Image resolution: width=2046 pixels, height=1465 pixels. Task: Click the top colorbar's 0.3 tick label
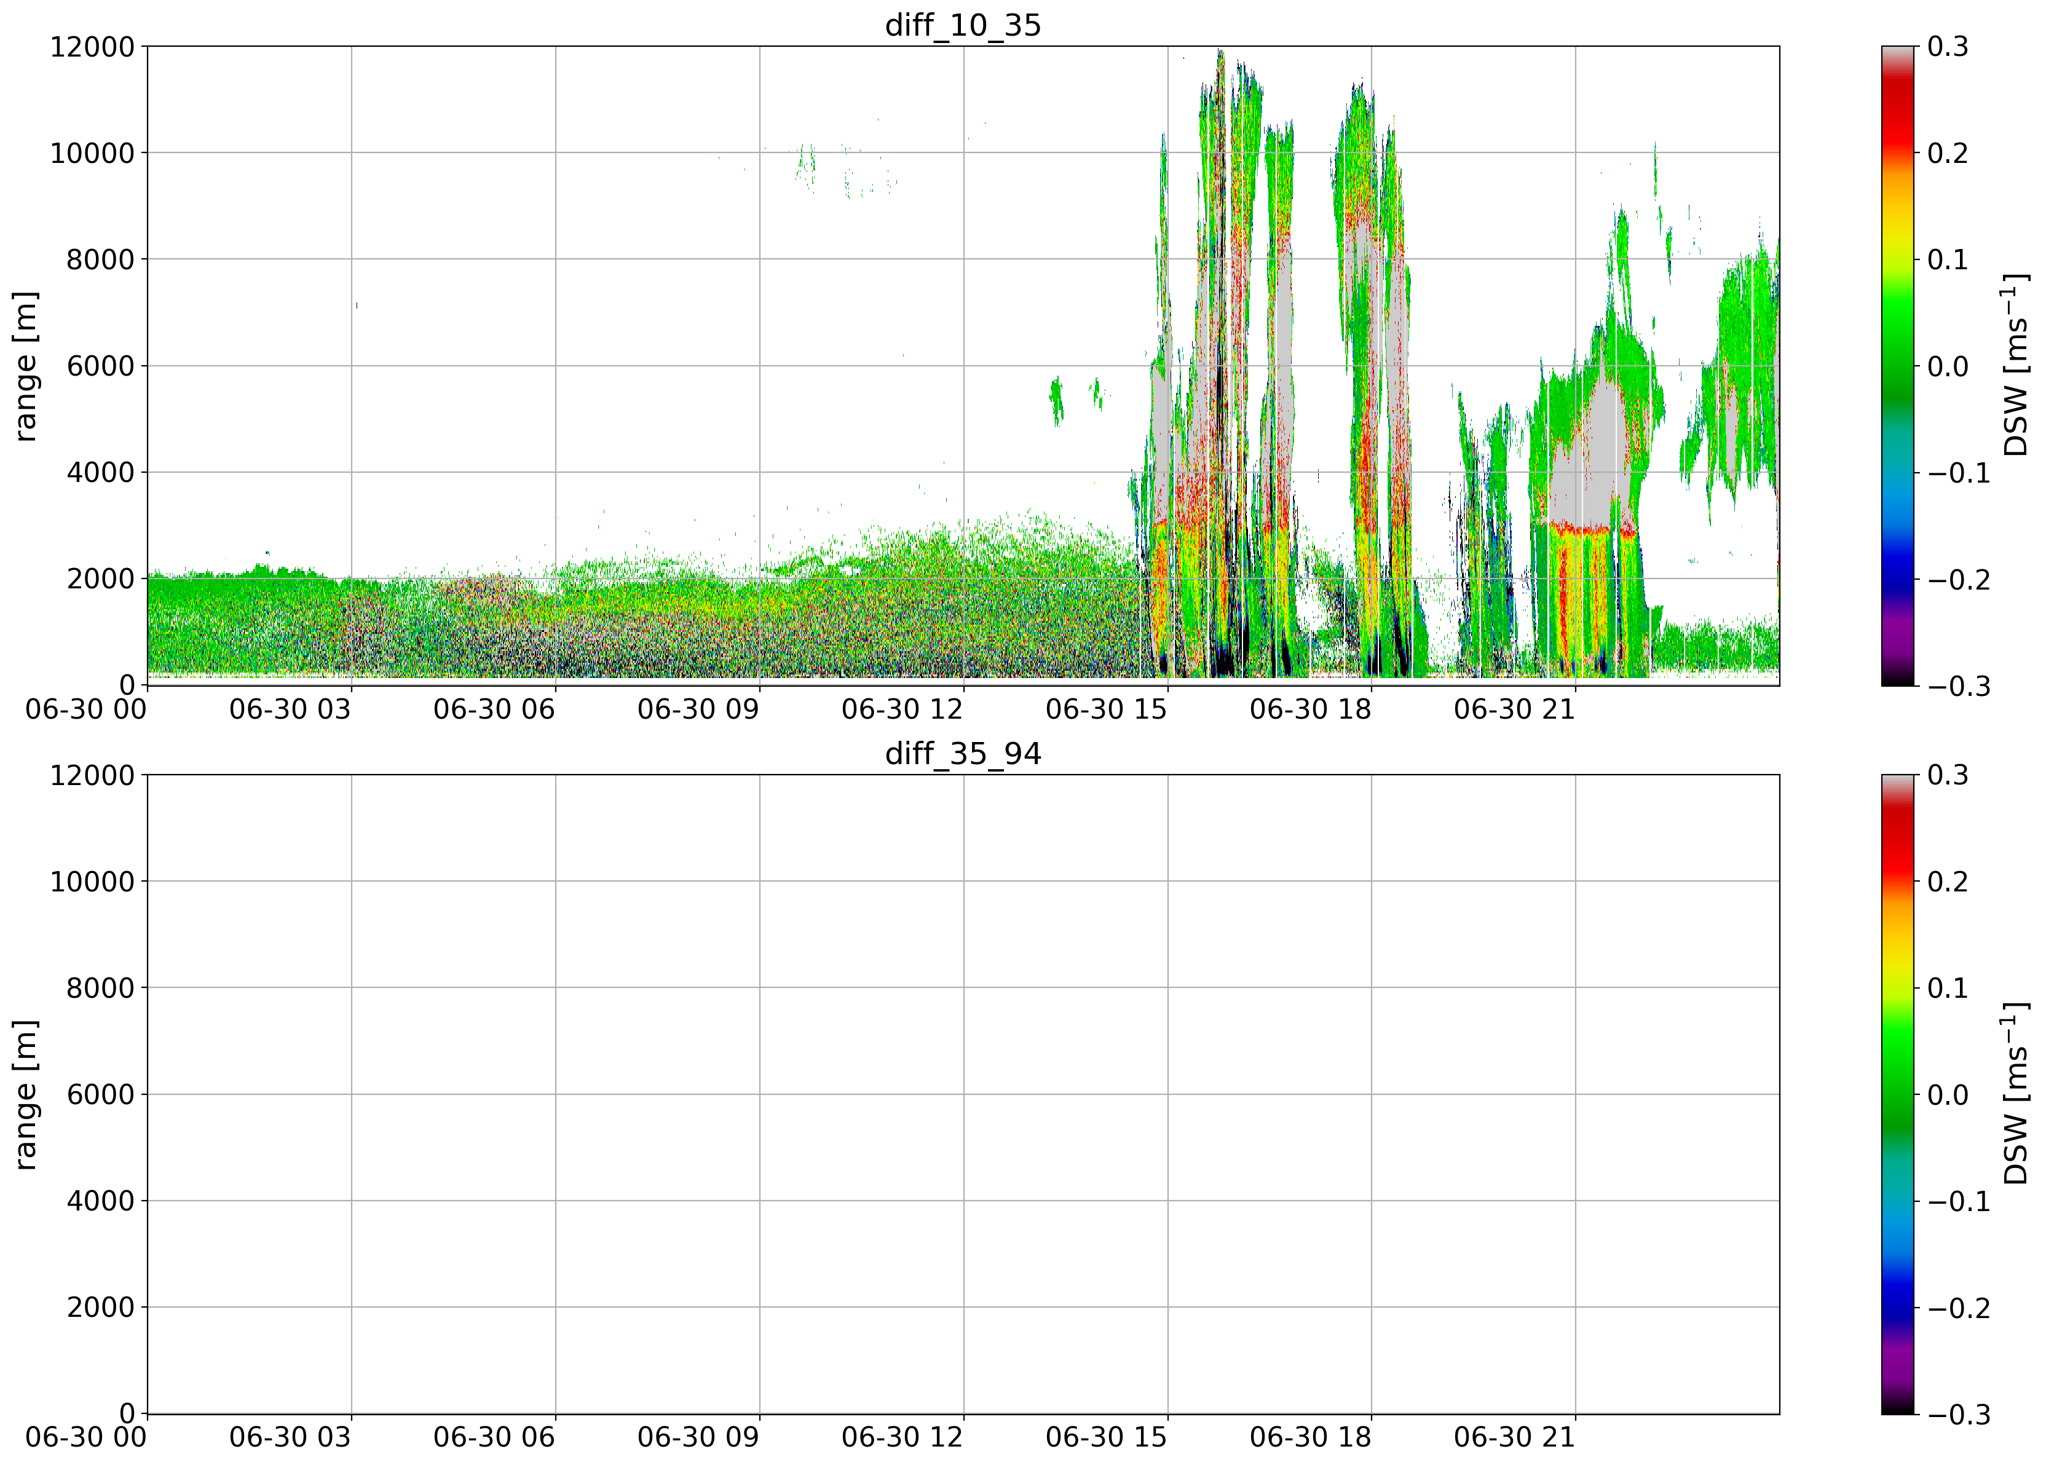pos(1948,47)
